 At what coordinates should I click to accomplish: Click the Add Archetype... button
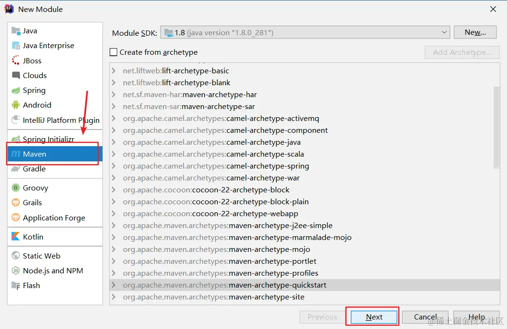coord(462,52)
